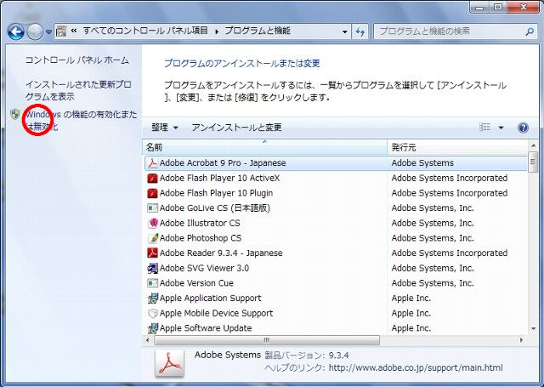Click the vertical scrollbar down arrow

tap(533, 328)
